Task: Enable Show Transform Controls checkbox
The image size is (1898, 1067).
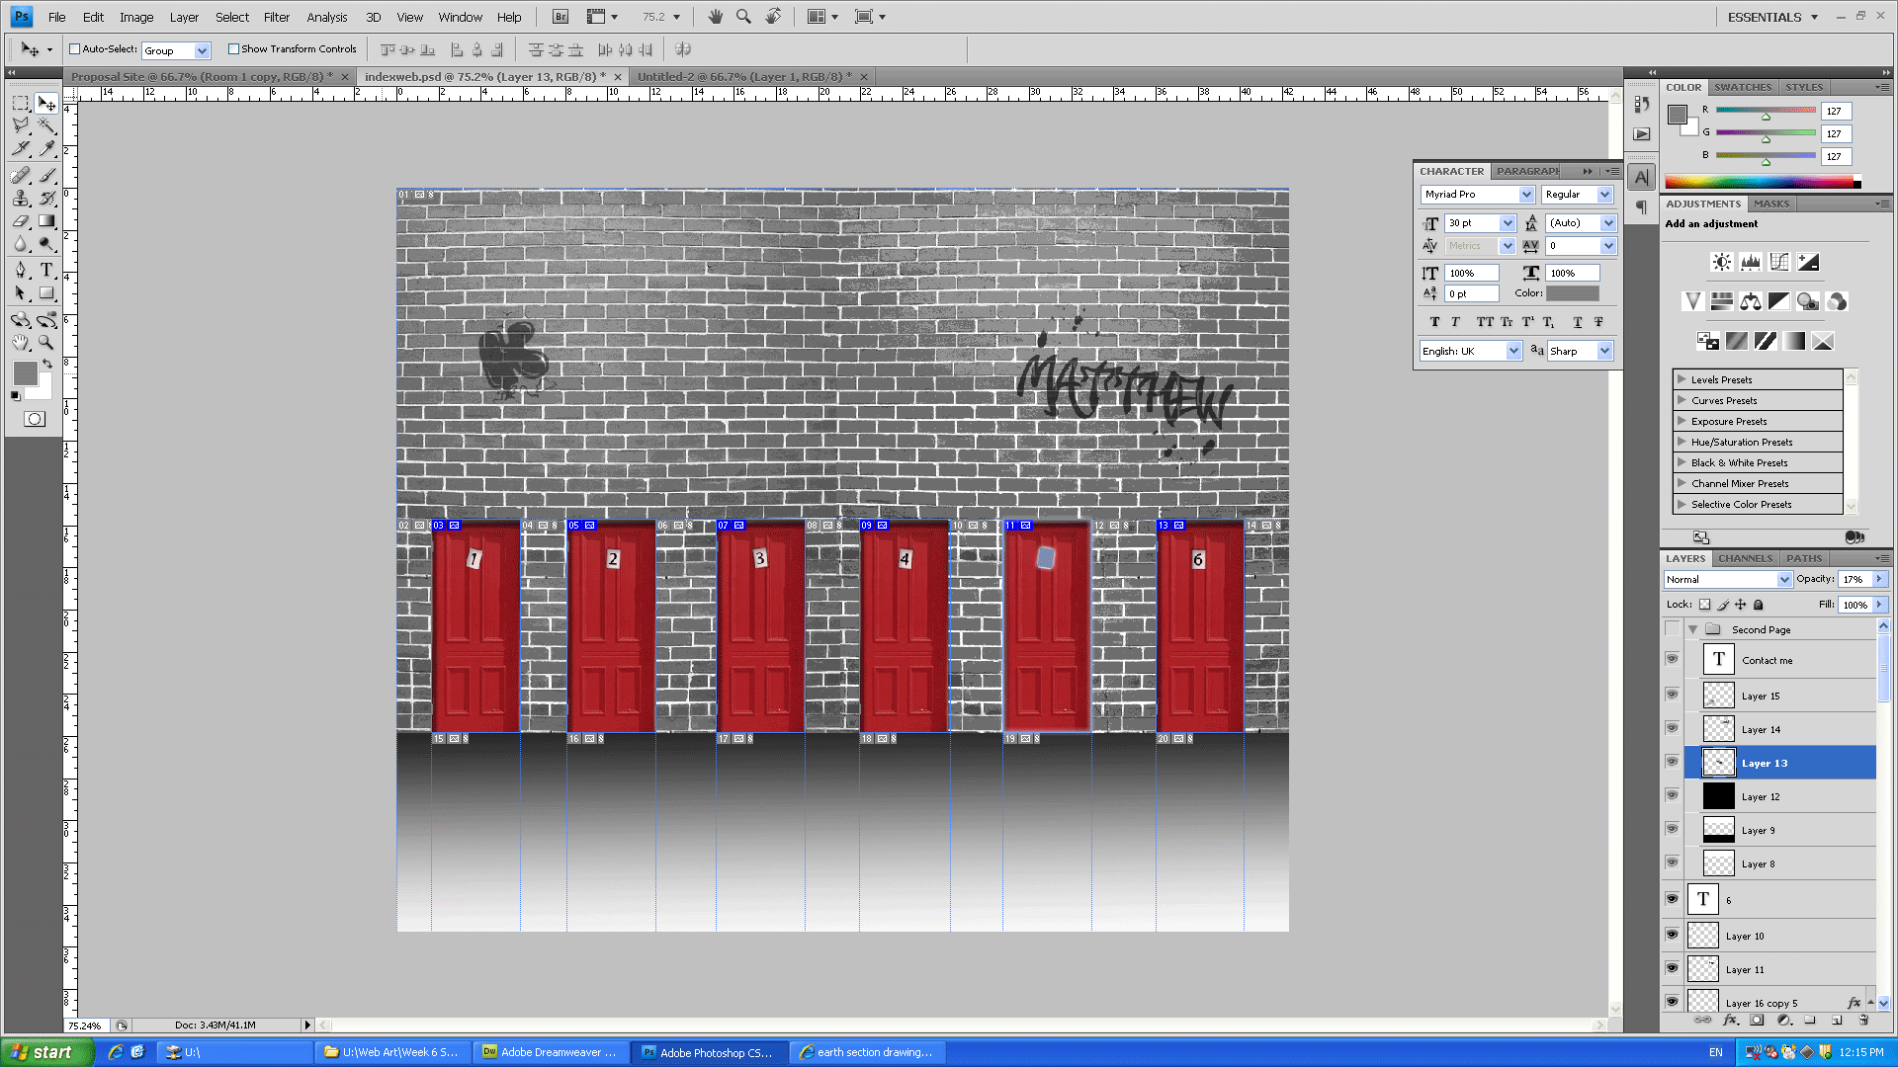Action: click(x=234, y=48)
